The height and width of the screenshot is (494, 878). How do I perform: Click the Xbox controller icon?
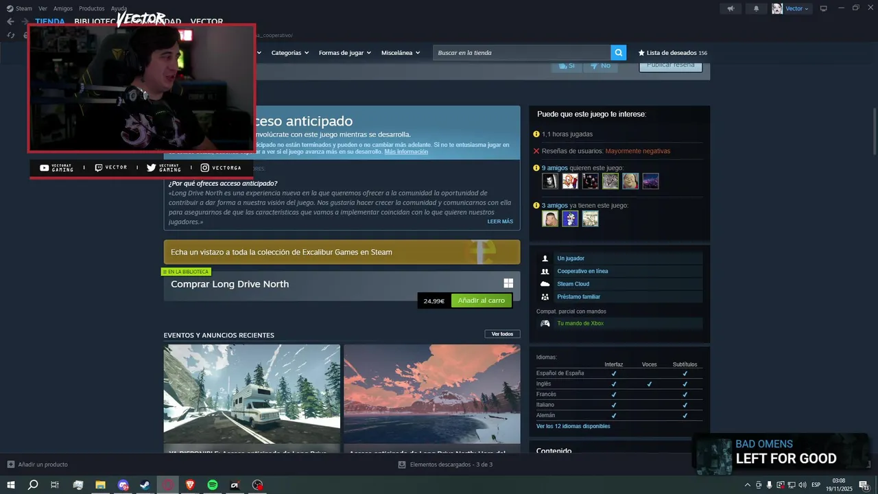pos(545,323)
